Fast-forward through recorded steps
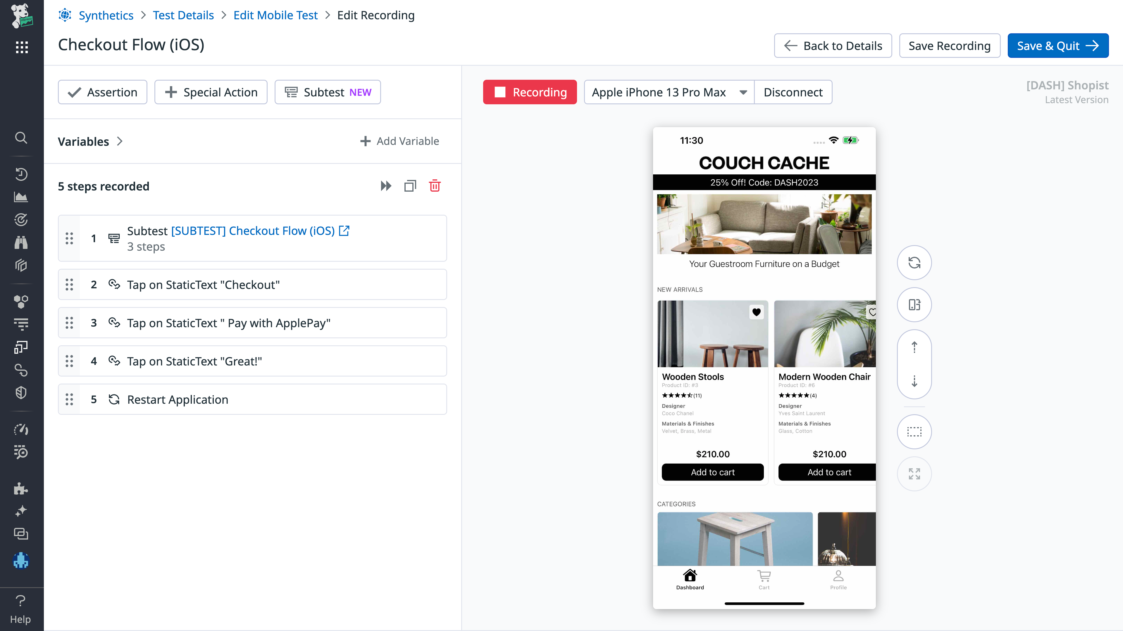 point(385,186)
